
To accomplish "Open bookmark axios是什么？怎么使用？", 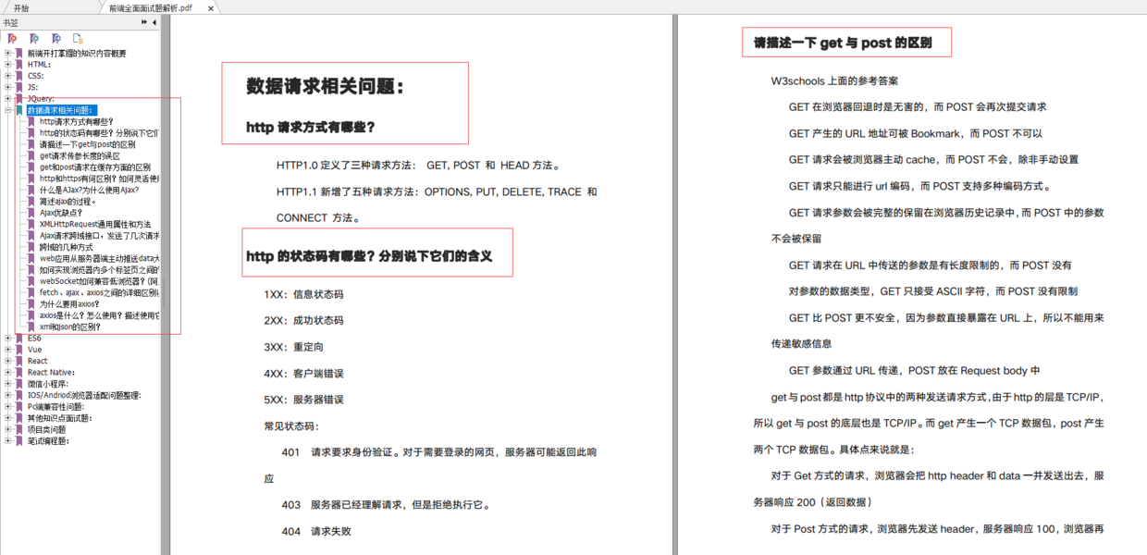I will pyautogui.click(x=99, y=315).
